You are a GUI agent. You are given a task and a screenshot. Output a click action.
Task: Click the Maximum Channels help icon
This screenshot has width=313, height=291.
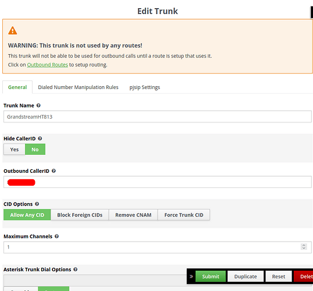[x=56, y=236]
